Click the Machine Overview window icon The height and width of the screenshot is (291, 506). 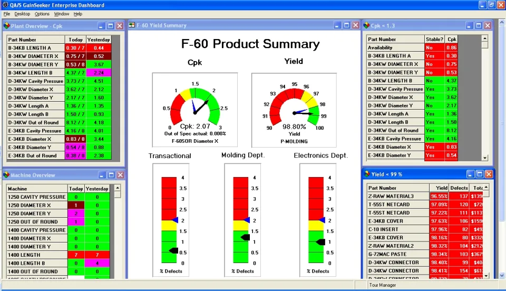pyautogui.click(x=6, y=175)
